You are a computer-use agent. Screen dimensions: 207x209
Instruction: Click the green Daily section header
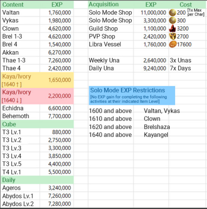(x=37, y=180)
